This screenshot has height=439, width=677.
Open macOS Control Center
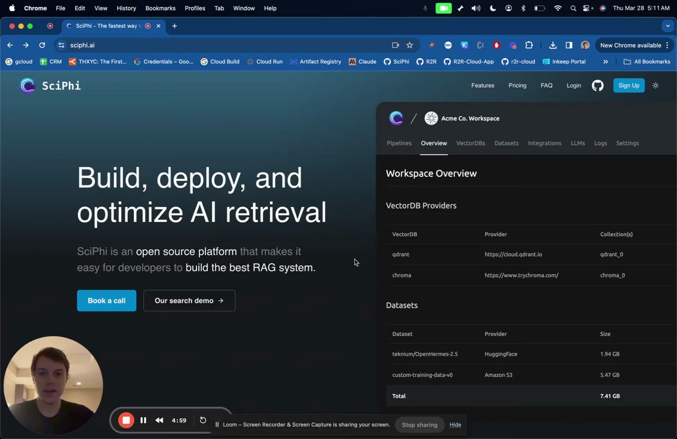(x=587, y=8)
